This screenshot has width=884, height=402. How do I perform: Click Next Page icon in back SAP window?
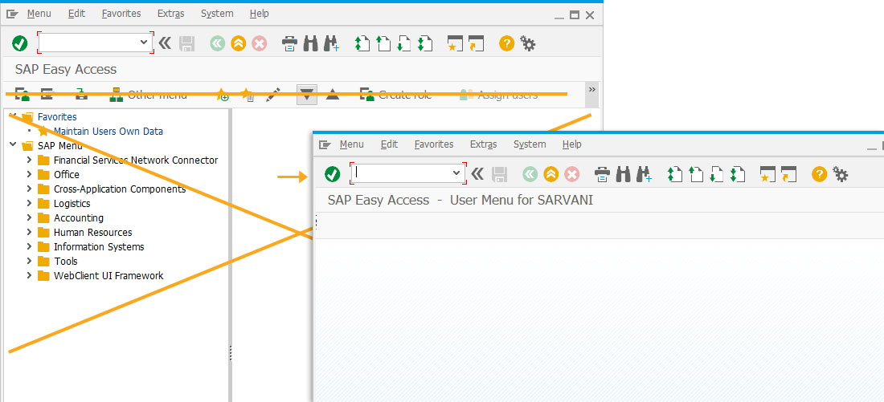(x=403, y=43)
